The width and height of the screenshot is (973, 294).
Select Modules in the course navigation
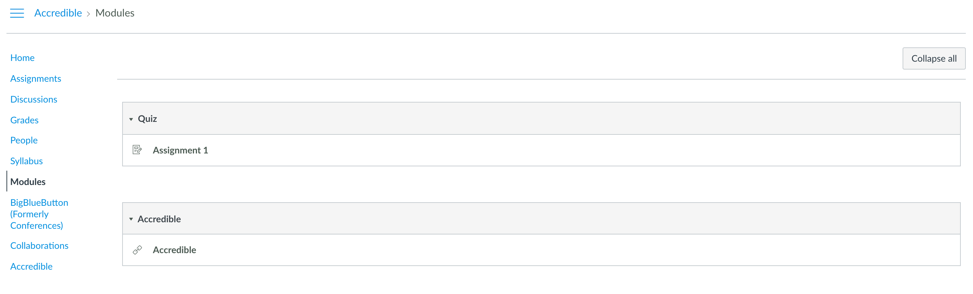click(28, 182)
